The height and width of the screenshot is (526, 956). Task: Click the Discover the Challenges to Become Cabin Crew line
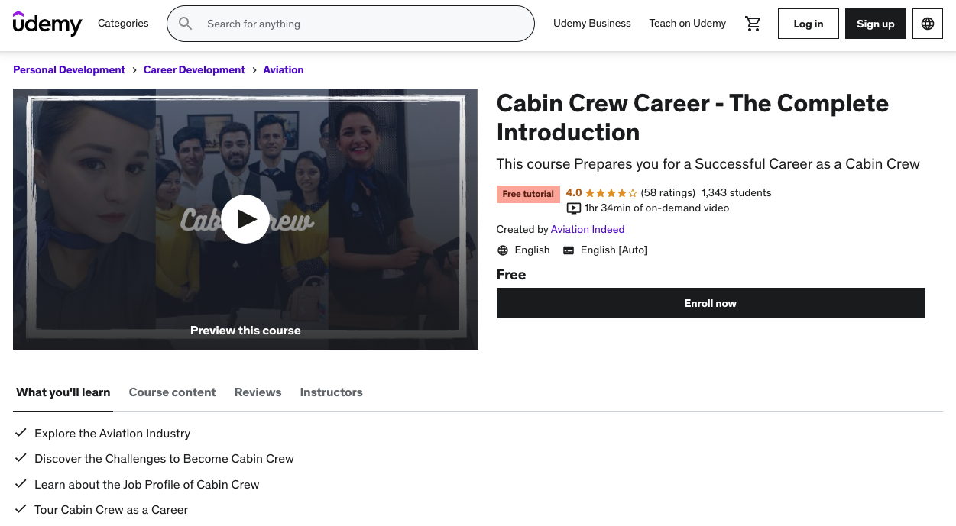click(164, 459)
